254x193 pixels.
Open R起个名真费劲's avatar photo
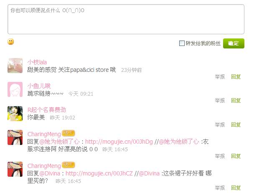pos(15,114)
